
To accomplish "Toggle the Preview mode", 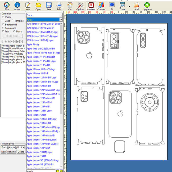I will (91, 6).
